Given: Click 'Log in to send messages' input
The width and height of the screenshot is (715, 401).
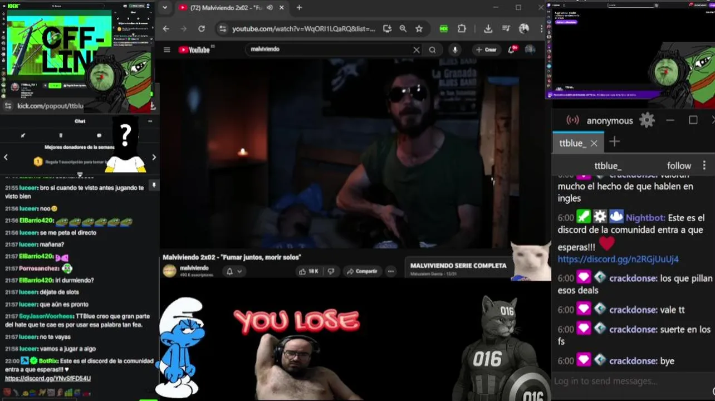Looking at the screenshot, I should (x=631, y=381).
